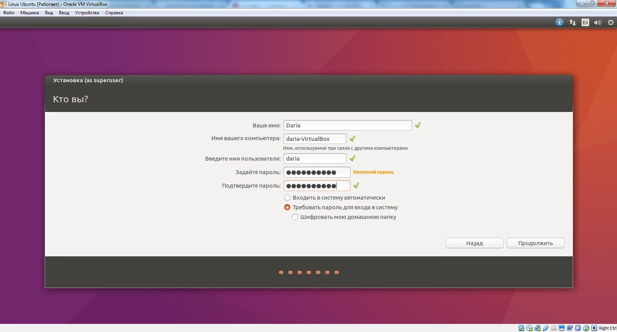Click the 'Right Ctrl' host key label
Screen dimensions: 617x332
(x=607, y=328)
